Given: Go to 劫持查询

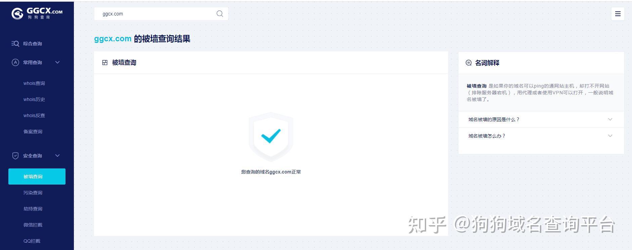Looking at the screenshot, I should point(33,209).
